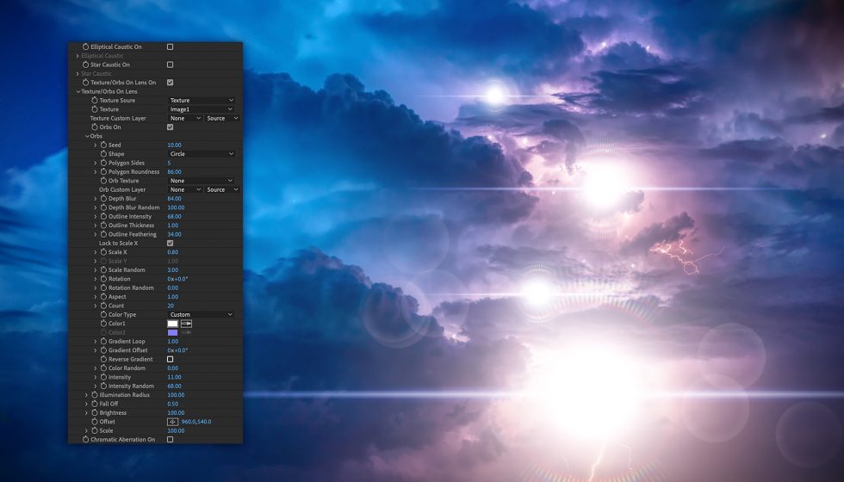
Task: Open Texture Custom Layer Source dropdown
Action: [222, 118]
